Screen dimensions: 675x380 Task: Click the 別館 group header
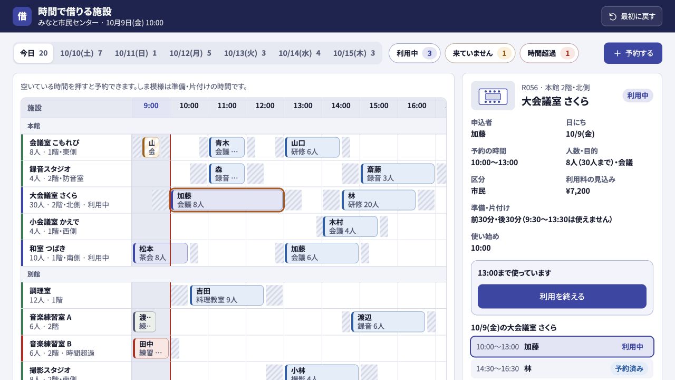coord(234,274)
